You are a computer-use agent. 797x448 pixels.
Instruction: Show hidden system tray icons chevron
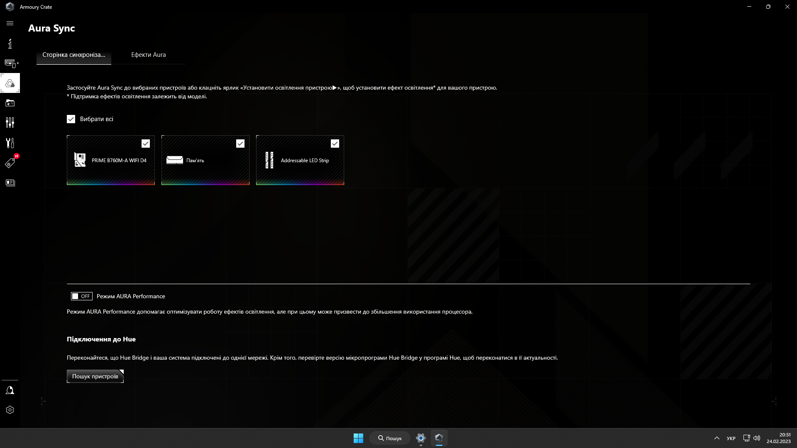click(716, 438)
